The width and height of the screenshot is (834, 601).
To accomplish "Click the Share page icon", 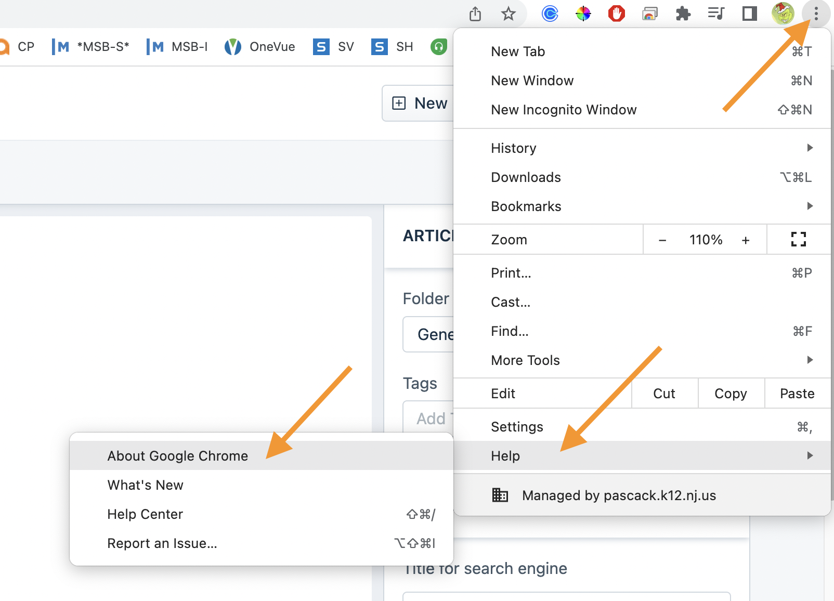I will (x=475, y=14).
